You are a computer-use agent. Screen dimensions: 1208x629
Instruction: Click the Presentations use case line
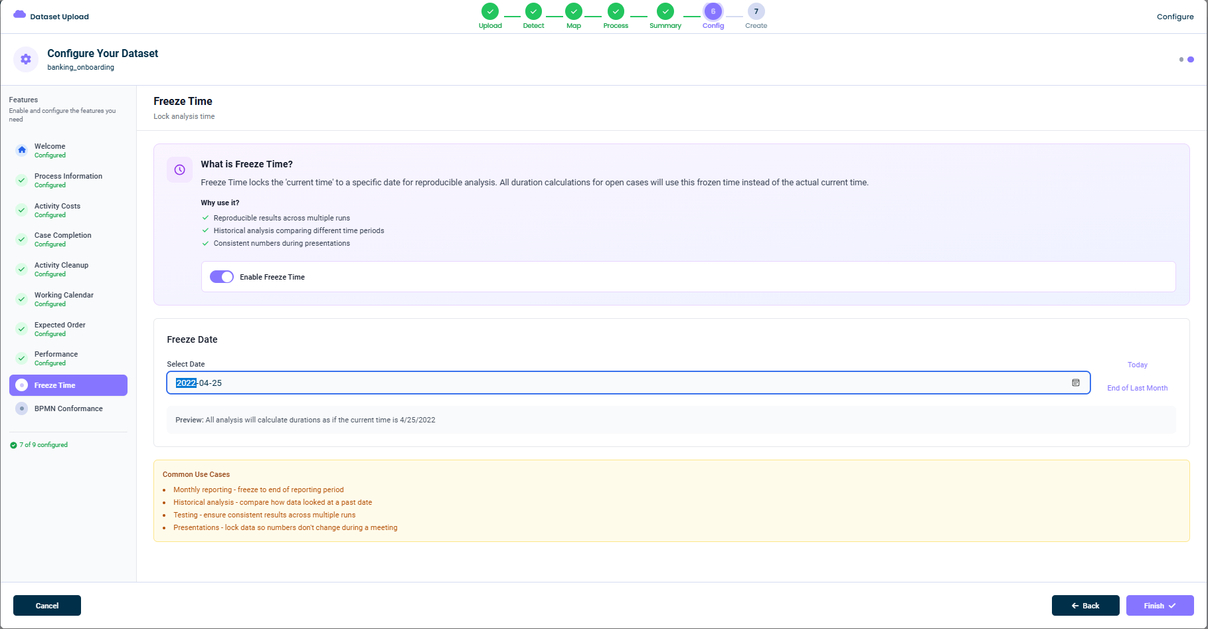coord(286,527)
